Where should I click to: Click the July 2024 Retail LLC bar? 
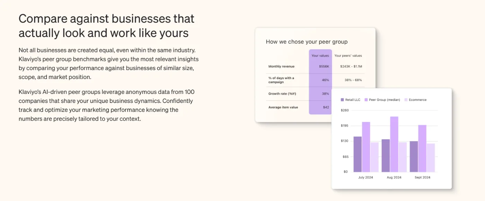point(358,154)
